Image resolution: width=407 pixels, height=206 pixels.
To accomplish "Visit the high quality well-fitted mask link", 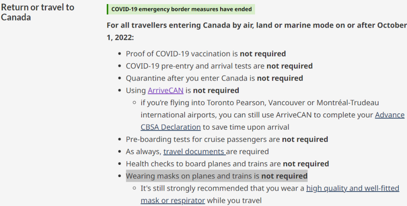I will pos(353,188).
